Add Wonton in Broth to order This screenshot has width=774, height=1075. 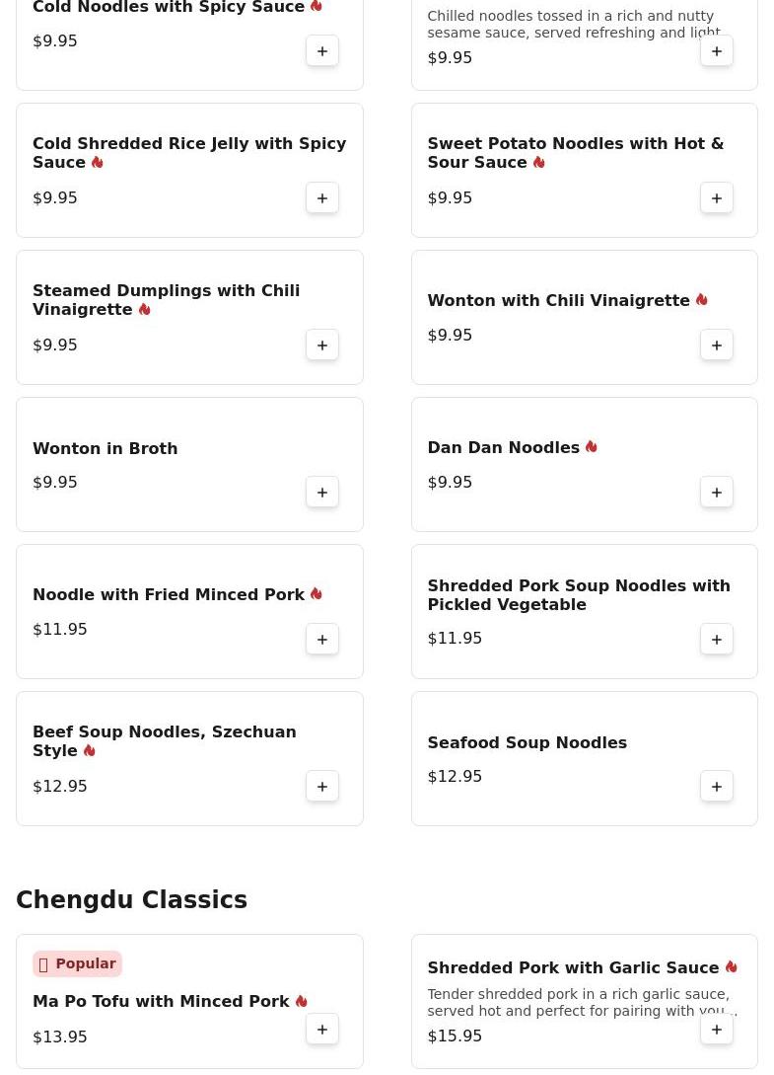pos(322,493)
